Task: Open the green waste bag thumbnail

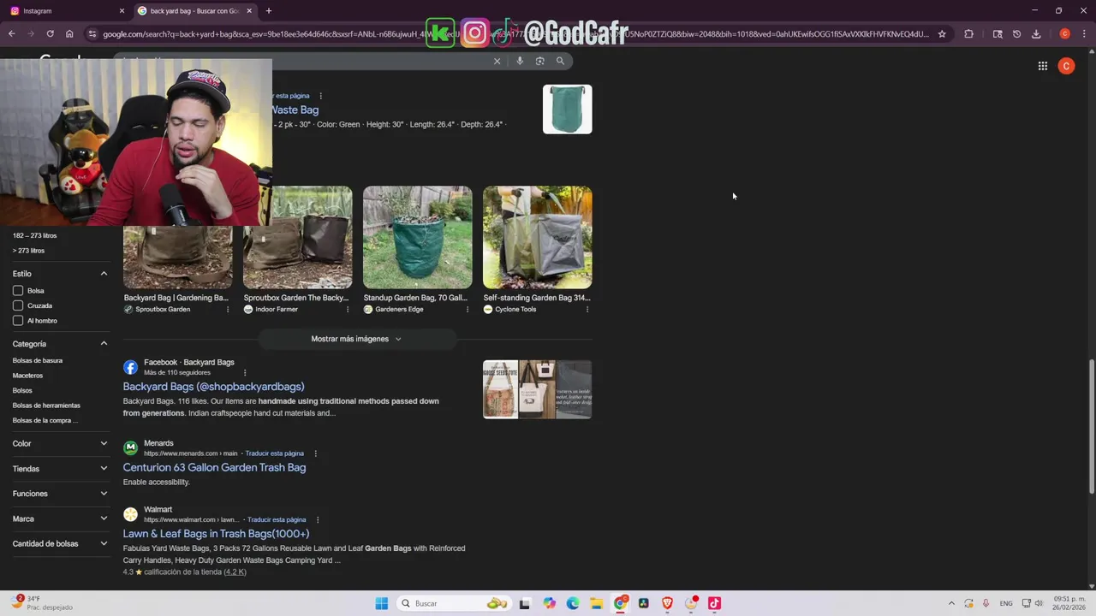Action: click(567, 109)
